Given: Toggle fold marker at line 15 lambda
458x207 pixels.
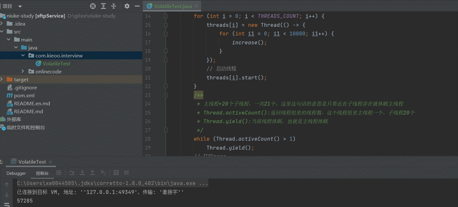Looking at the screenshot, I should click(x=166, y=25).
